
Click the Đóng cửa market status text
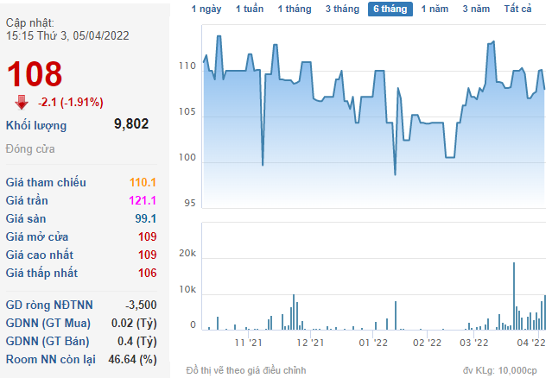[30, 148]
